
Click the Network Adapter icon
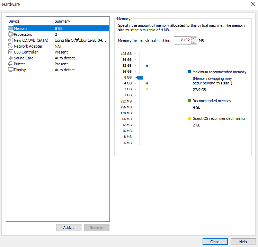(x=11, y=46)
